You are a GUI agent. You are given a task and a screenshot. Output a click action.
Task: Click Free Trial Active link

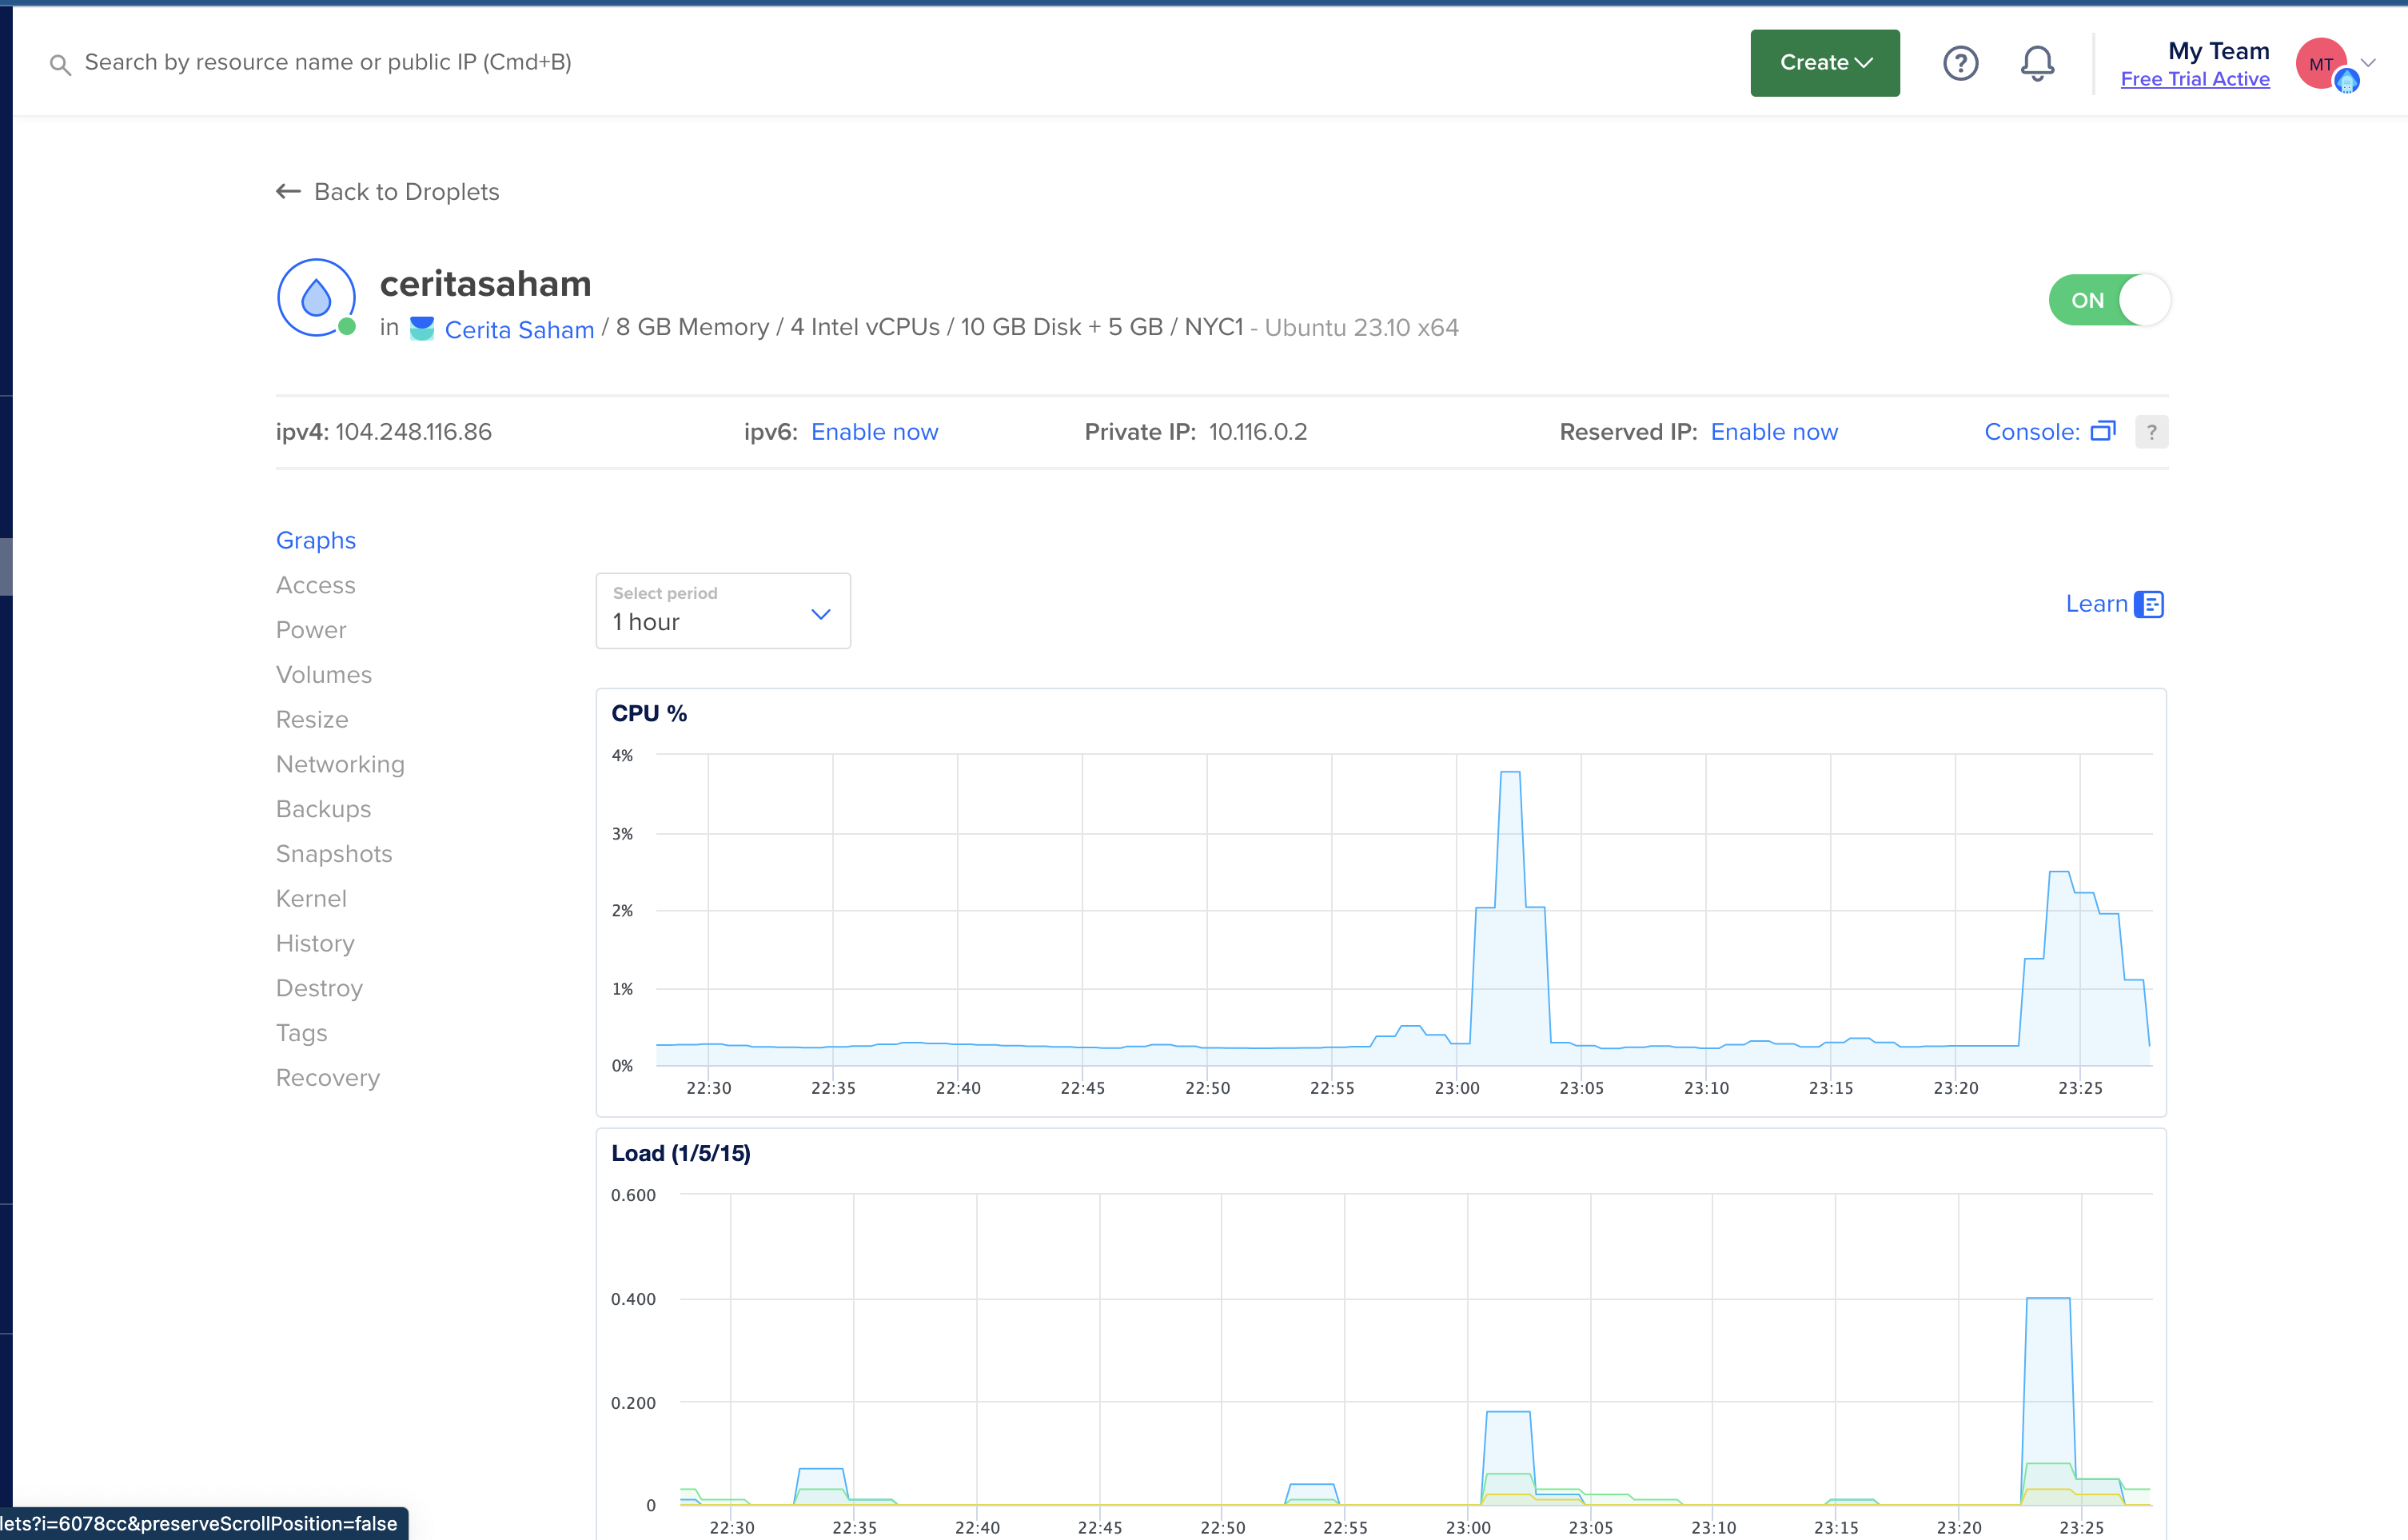click(x=2194, y=79)
